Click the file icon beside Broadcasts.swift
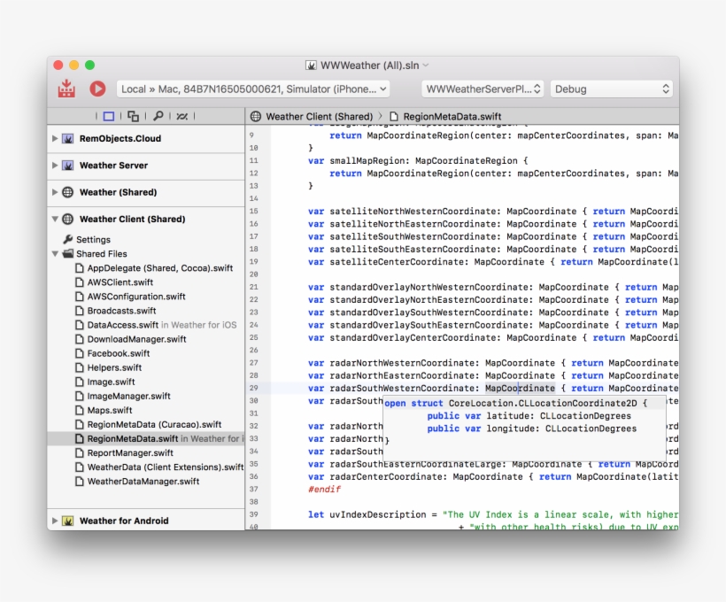726x602 pixels. point(80,311)
